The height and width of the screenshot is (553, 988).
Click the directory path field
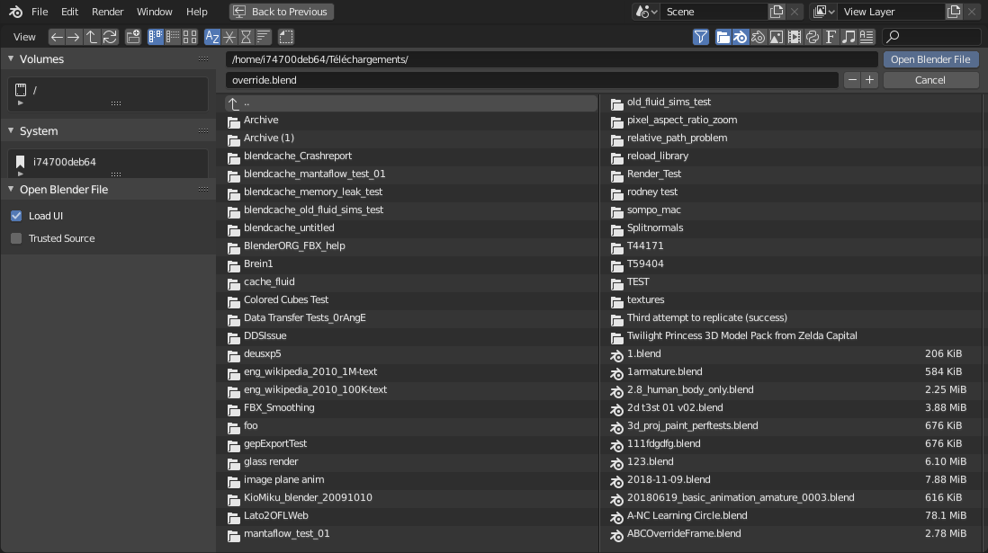[552, 59]
